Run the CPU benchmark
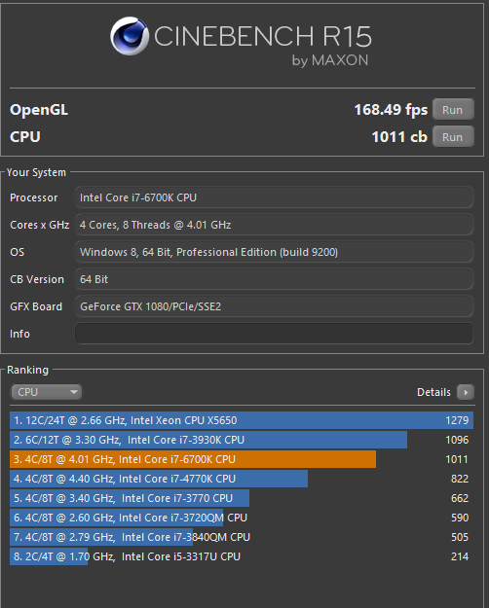This screenshot has width=489, height=608. click(453, 137)
